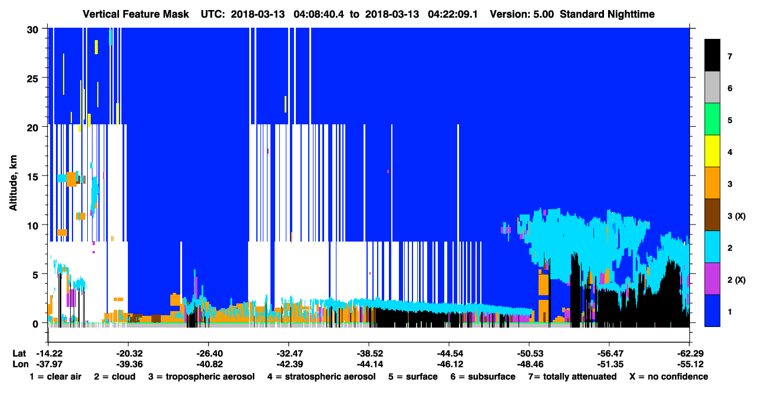The image size is (766, 393).
Task: Click the 'Lat' axis row label
Action: [19, 354]
